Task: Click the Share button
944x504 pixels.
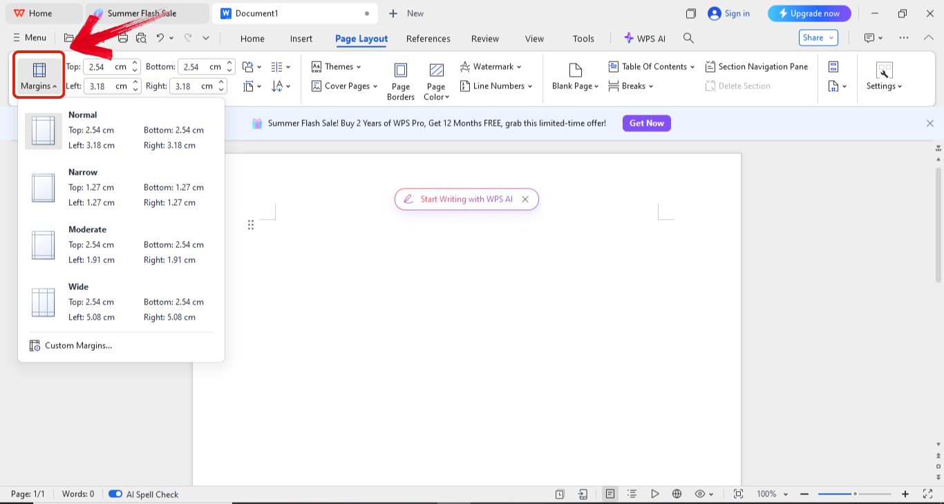Action: [x=818, y=38]
